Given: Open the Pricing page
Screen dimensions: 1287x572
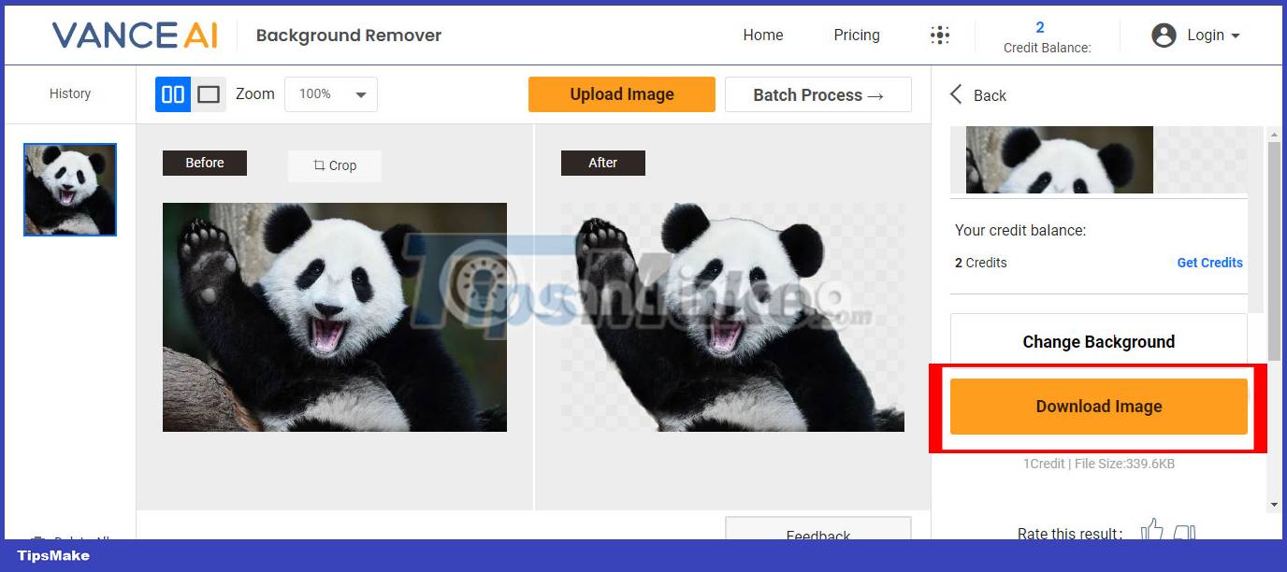Looking at the screenshot, I should point(856,35).
